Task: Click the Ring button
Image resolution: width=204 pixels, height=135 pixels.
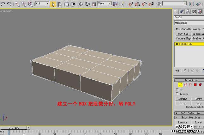Action: point(183,103)
